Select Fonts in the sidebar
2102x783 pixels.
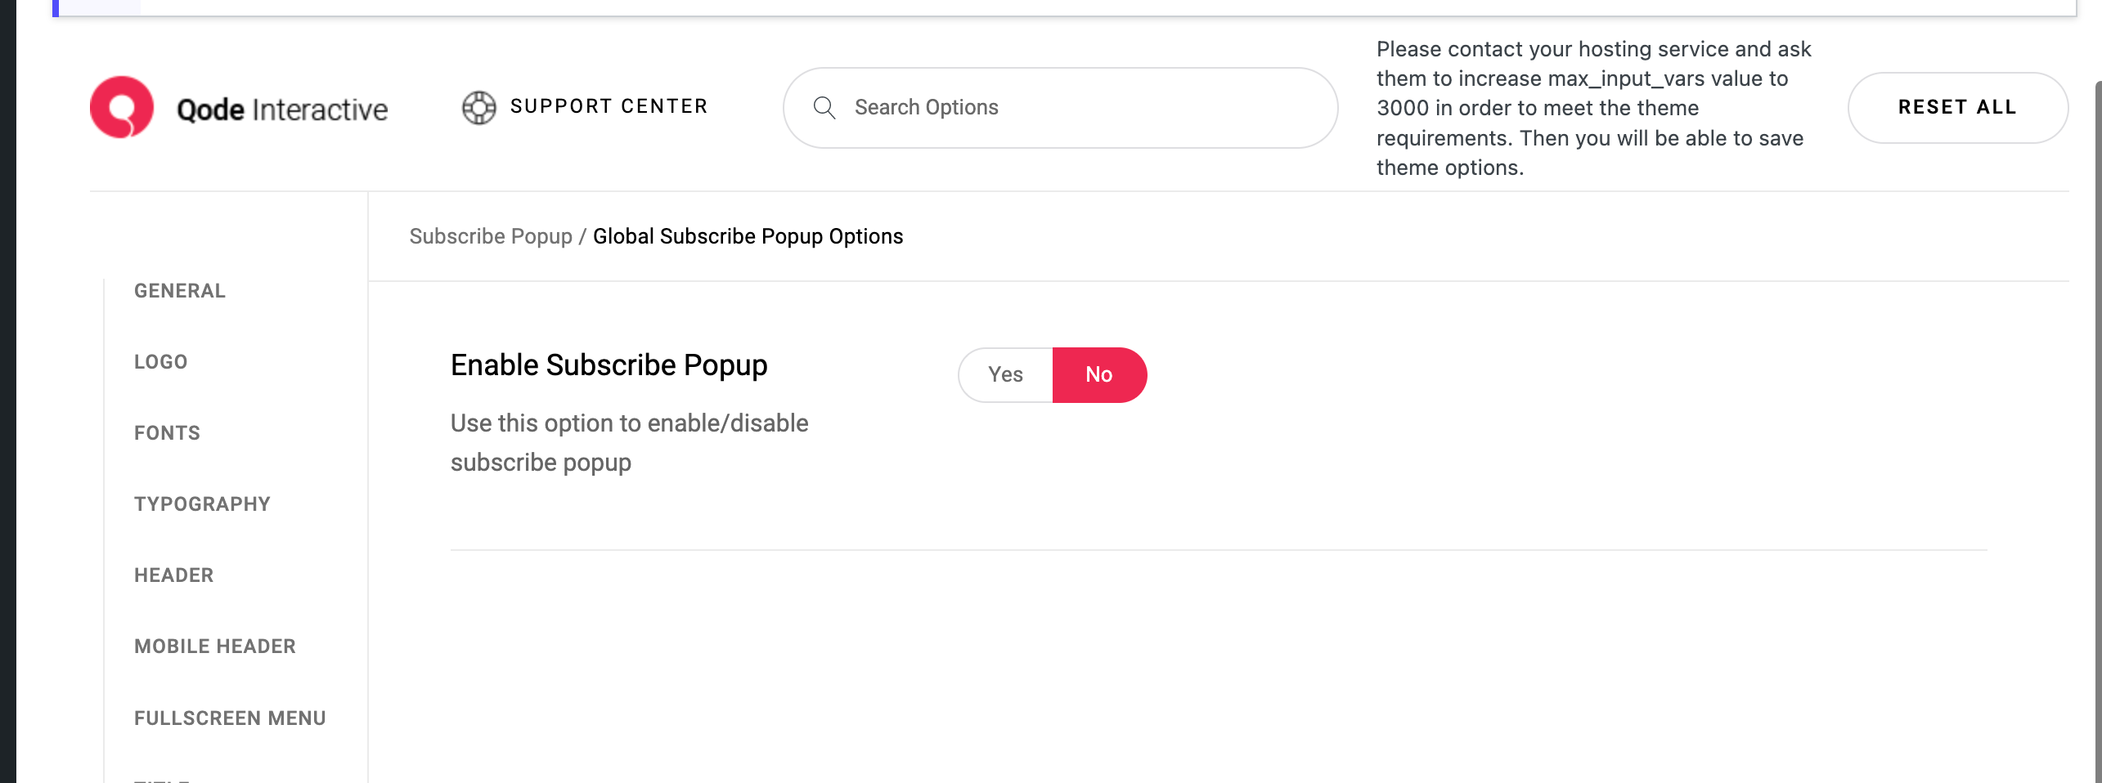[168, 433]
